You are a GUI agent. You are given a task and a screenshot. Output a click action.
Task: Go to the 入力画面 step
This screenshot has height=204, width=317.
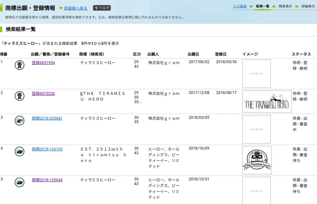240,6
